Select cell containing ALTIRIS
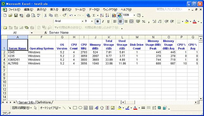The height and width of the screenshot is (116, 204). click(17, 63)
